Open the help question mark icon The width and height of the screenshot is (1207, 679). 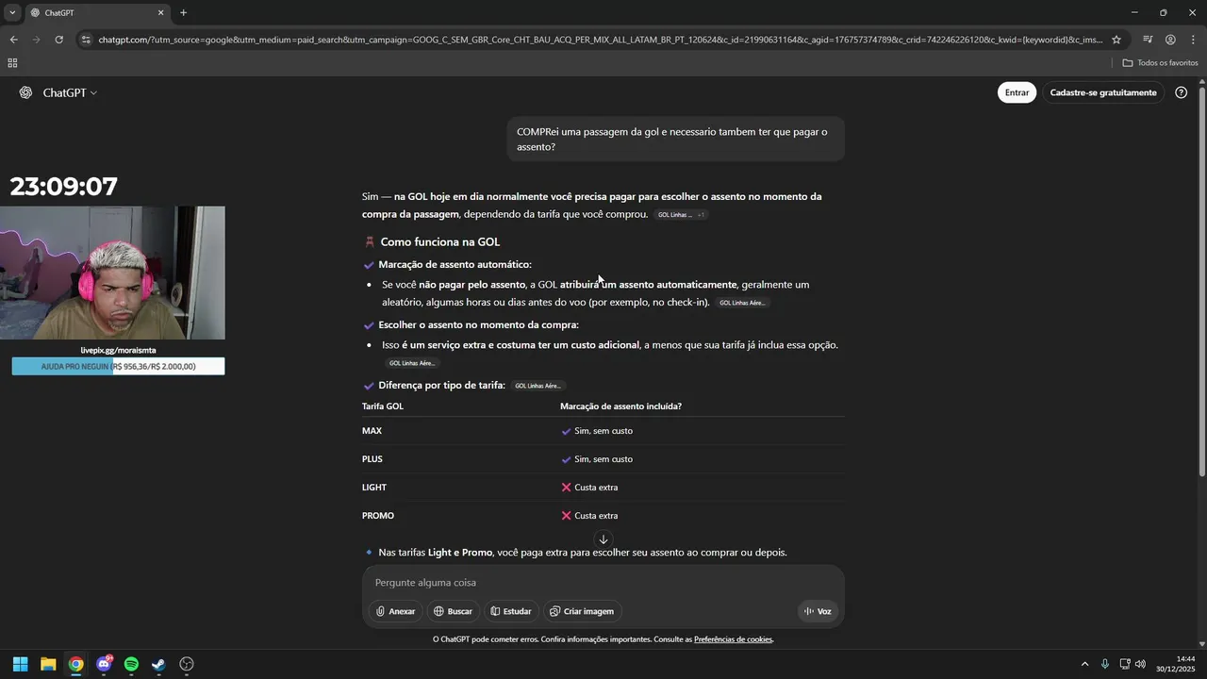(x=1182, y=92)
